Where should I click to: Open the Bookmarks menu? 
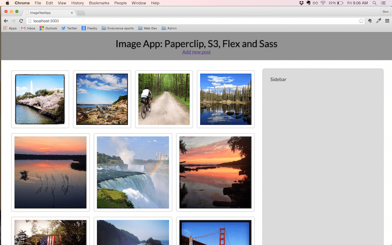click(x=99, y=3)
